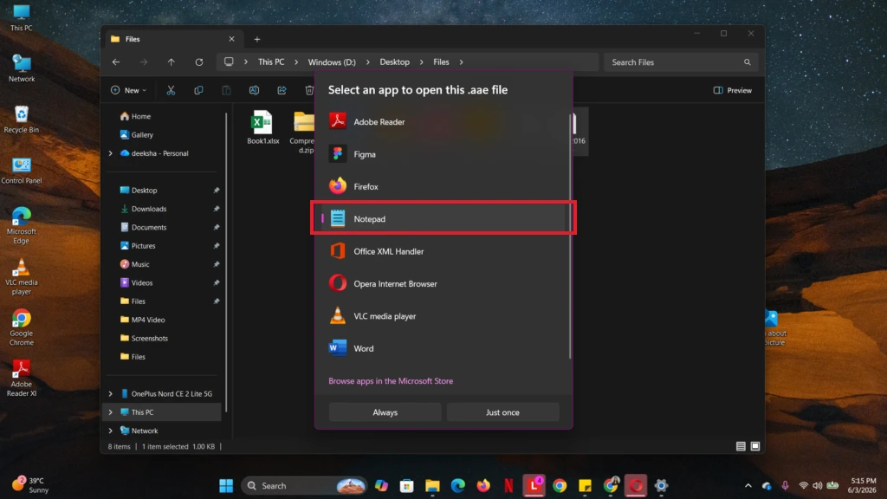Select Opera Internet Browser entry
887x499 pixels.
click(x=443, y=283)
